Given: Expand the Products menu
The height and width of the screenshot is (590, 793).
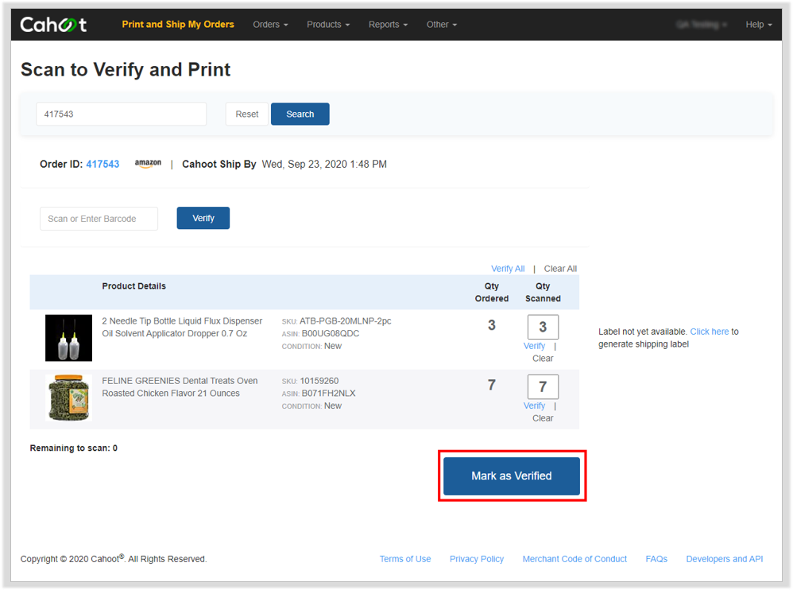Looking at the screenshot, I should [x=328, y=25].
